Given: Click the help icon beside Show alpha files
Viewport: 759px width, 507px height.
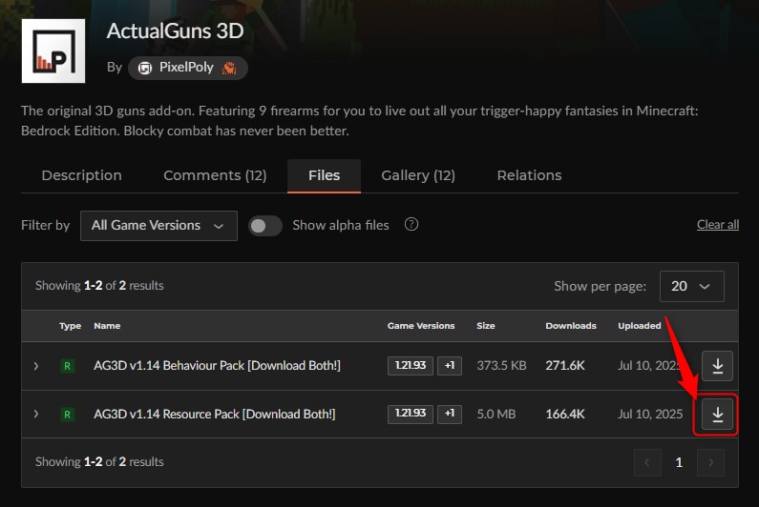Looking at the screenshot, I should click(411, 224).
